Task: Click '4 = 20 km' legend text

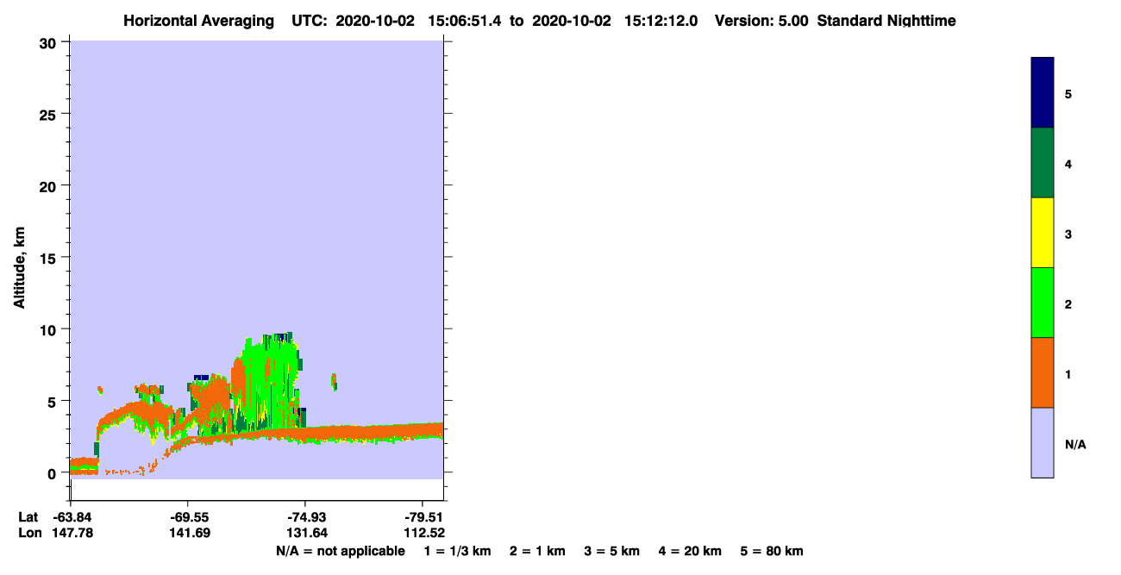Action: pyautogui.click(x=690, y=551)
